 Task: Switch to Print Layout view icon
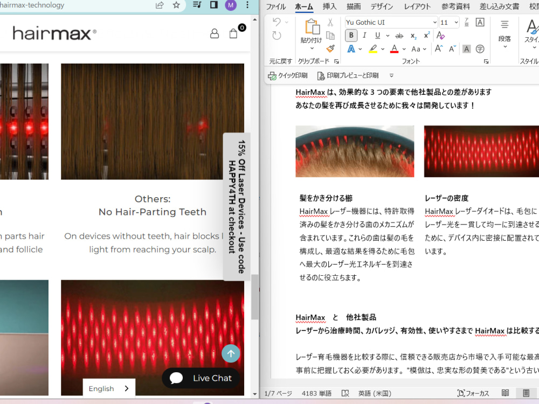click(x=526, y=393)
